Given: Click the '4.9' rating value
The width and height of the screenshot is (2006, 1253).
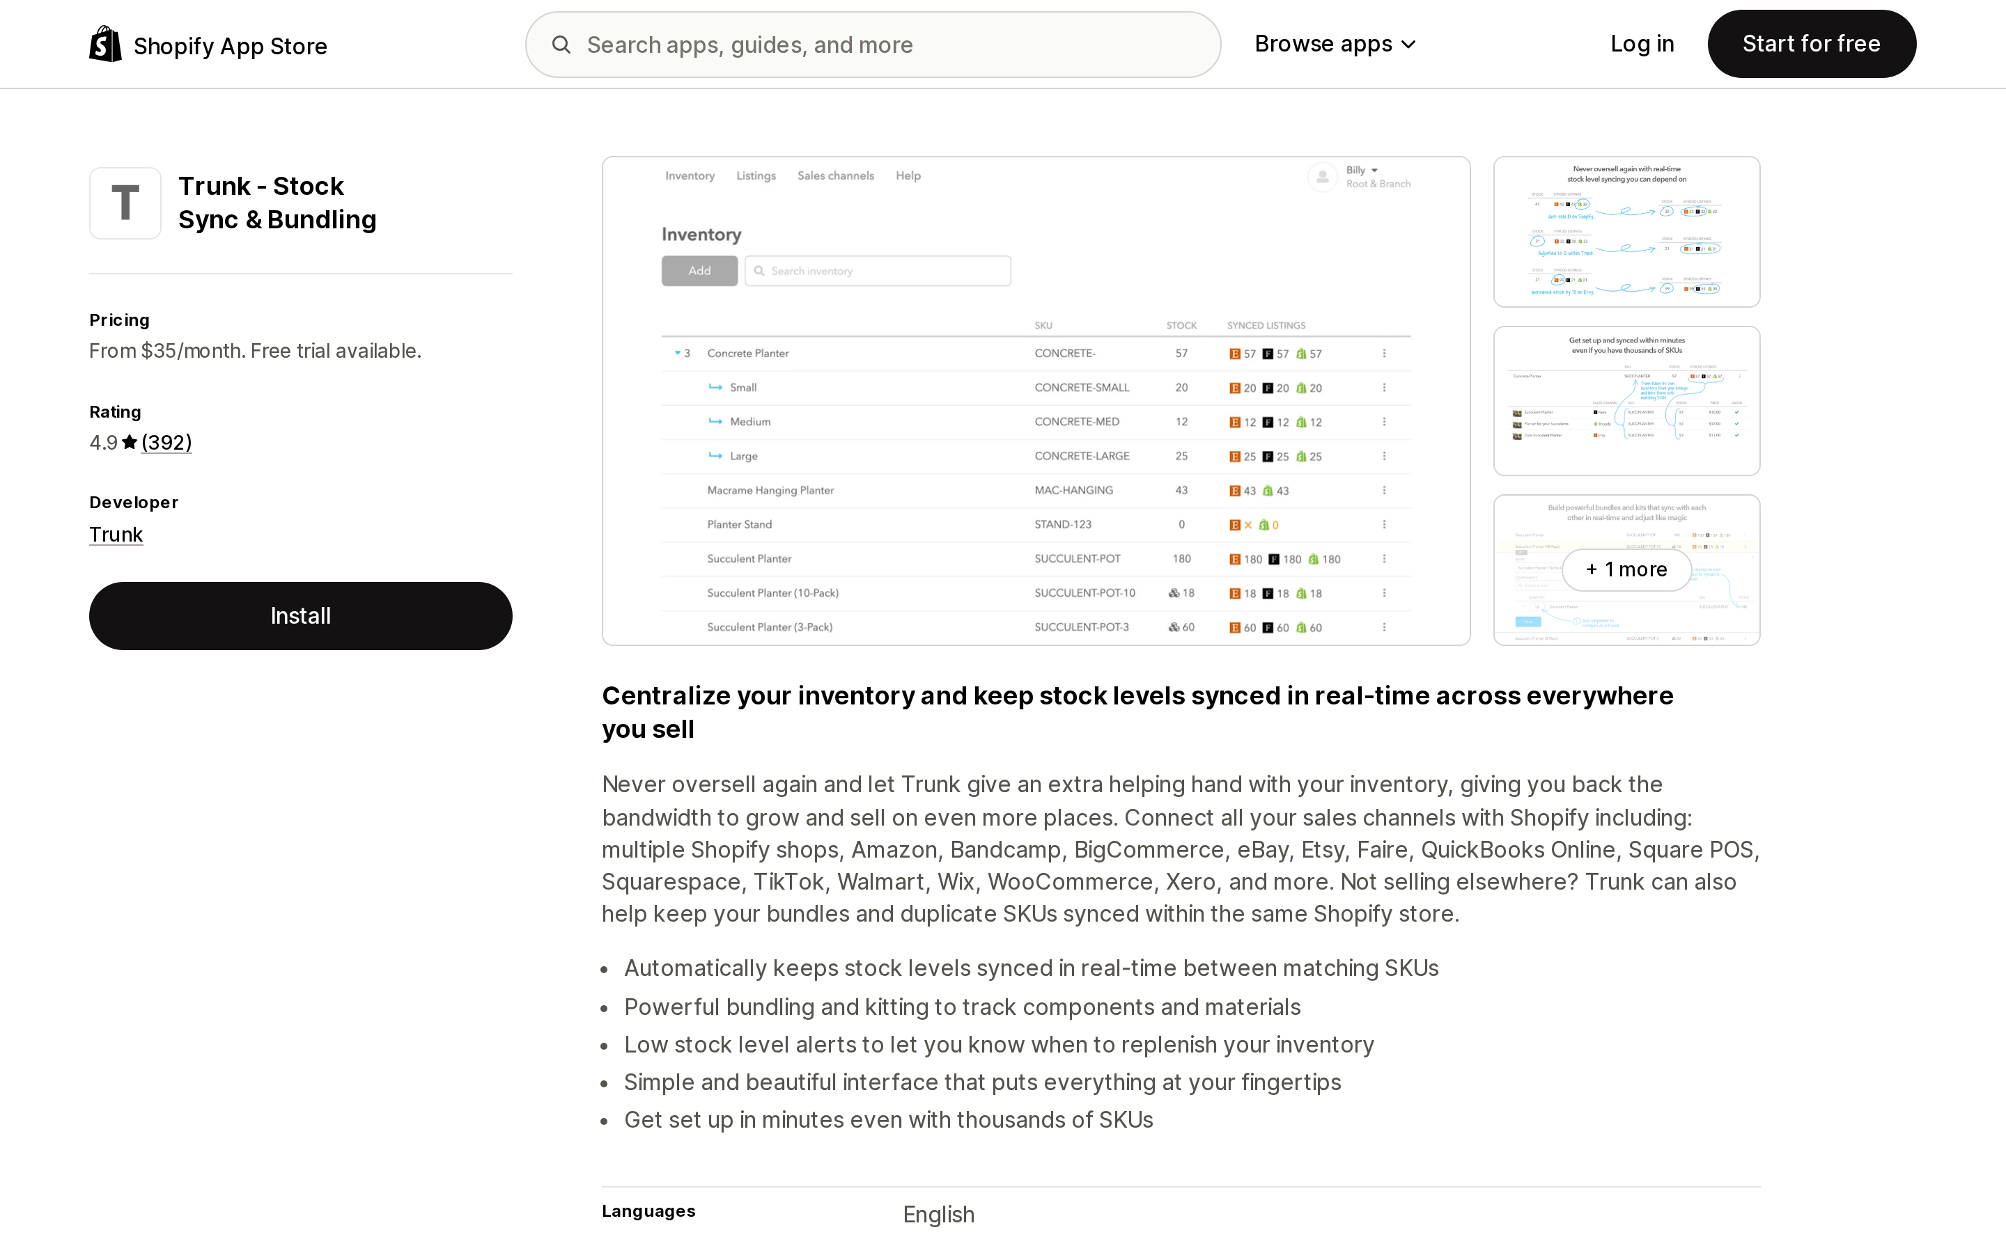Looking at the screenshot, I should [104, 443].
